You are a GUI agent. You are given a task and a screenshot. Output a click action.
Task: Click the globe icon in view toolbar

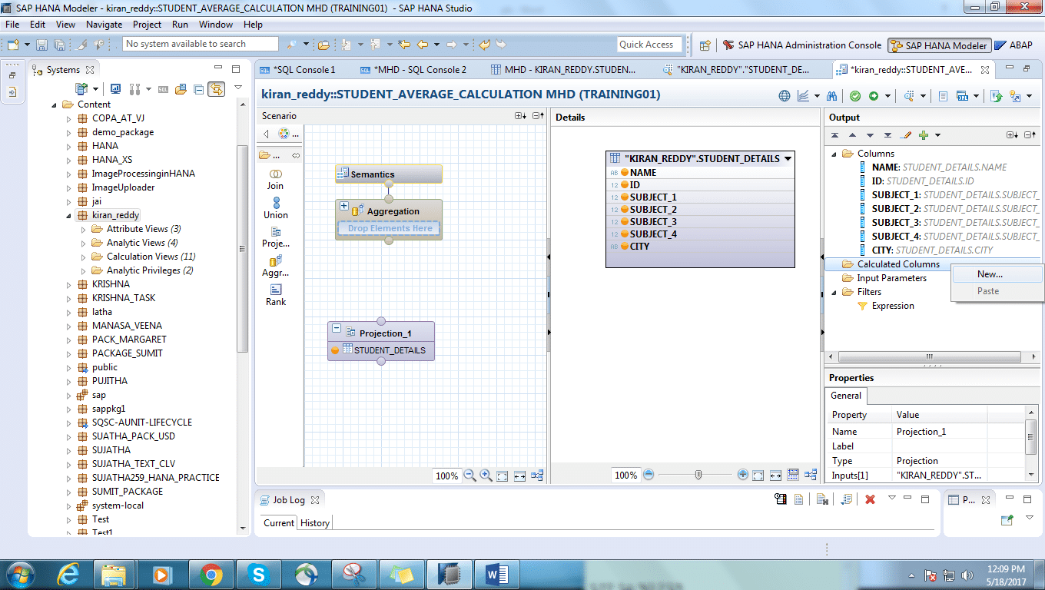pos(785,96)
